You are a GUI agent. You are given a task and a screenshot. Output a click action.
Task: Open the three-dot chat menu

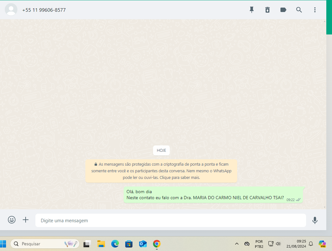315,10
